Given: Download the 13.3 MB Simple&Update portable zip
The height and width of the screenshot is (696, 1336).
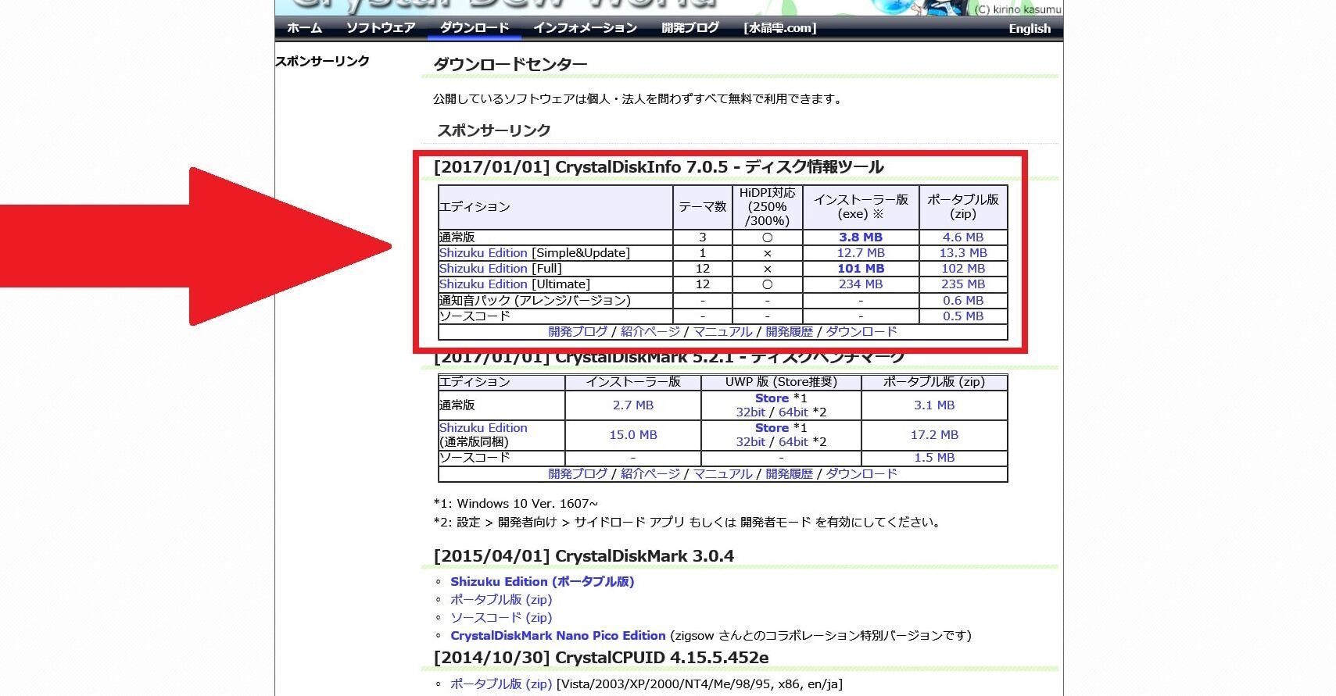Looking at the screenshot, I should [x=963, y=253].
